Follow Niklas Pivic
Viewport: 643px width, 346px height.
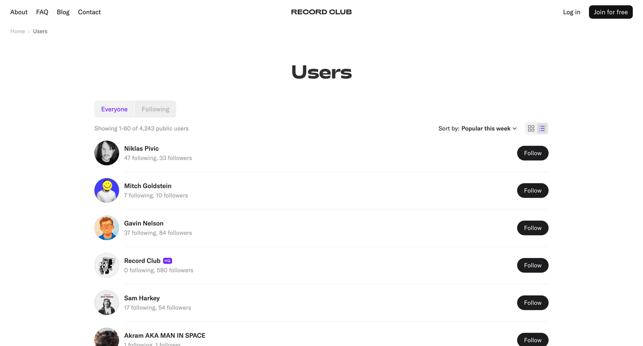[x=532, y=153]
